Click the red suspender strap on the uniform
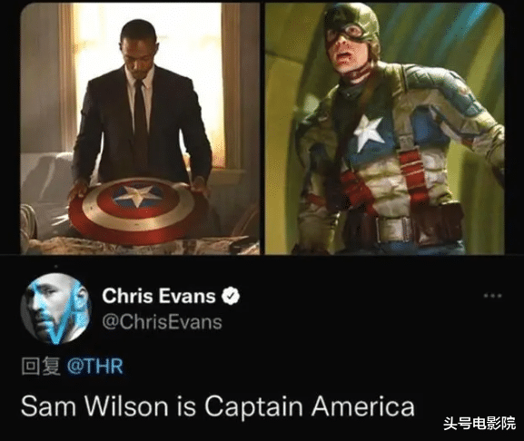This screenshot has height=441, width=524. pos(414,179)
